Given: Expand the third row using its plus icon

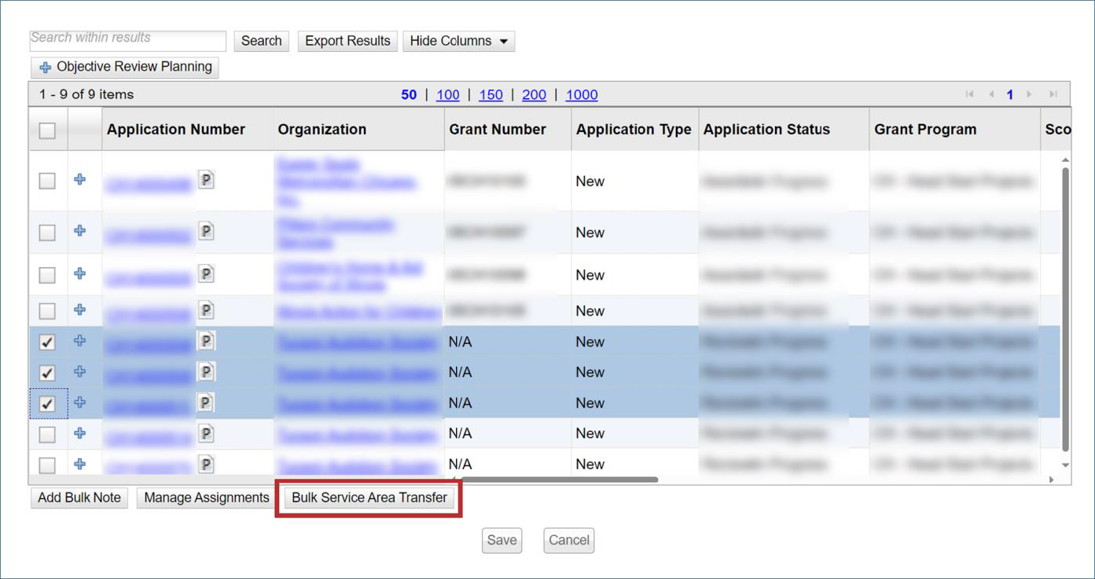Looking at the screenshot, I should [79, 274].
